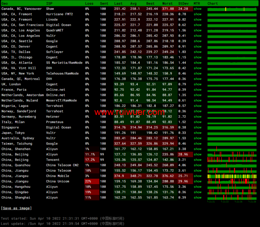Click the latency chart for China Jiangsu China Mobile
The width and height of the screenshot is (260, 227).
click(x=232, y=176)
